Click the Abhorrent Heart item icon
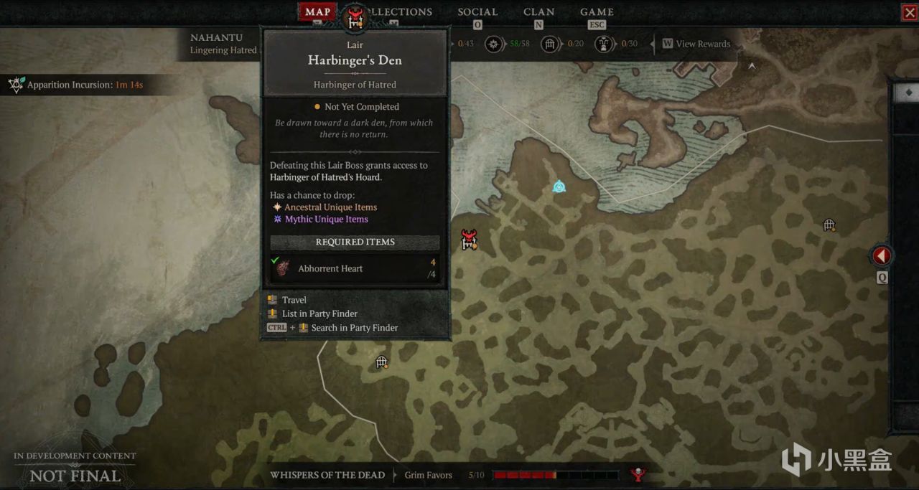919x490 pixels. tap(284, 268)
